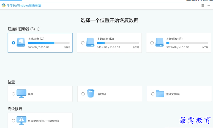Click the 扫描和驱动器 (3) section heading
Screen dimensions: 213x129
pos(21,29)
